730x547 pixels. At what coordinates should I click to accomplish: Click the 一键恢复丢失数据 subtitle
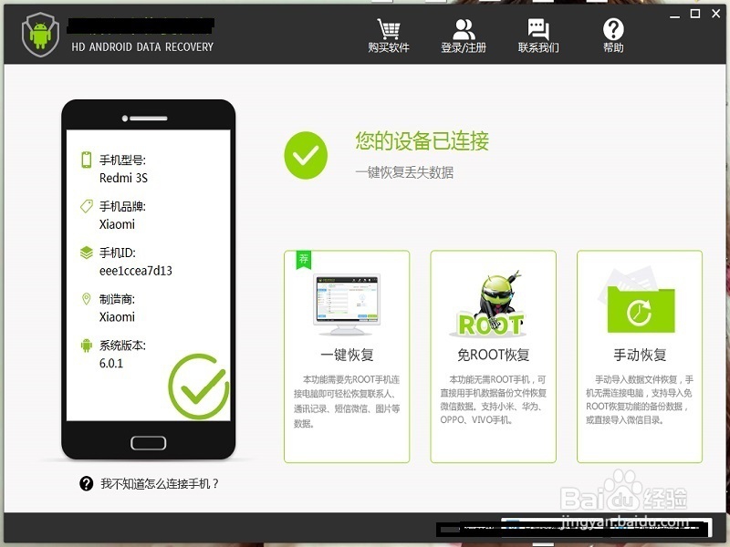pyautogui.click(x=404, y=172)
